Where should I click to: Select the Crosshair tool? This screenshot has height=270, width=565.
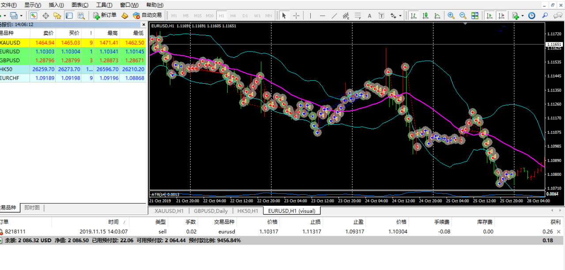pos(296,15)
